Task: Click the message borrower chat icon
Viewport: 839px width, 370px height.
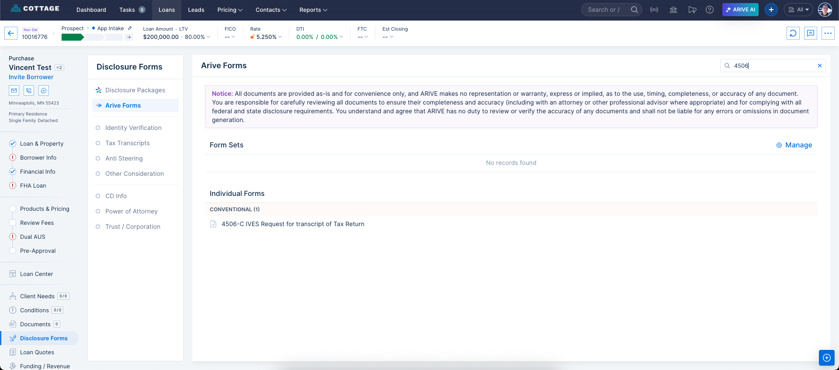Action: point(44,91)
